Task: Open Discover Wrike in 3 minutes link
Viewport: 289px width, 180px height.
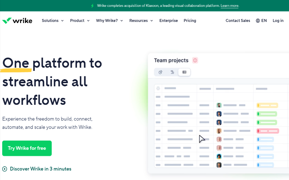Action: (x=40, y=169)
